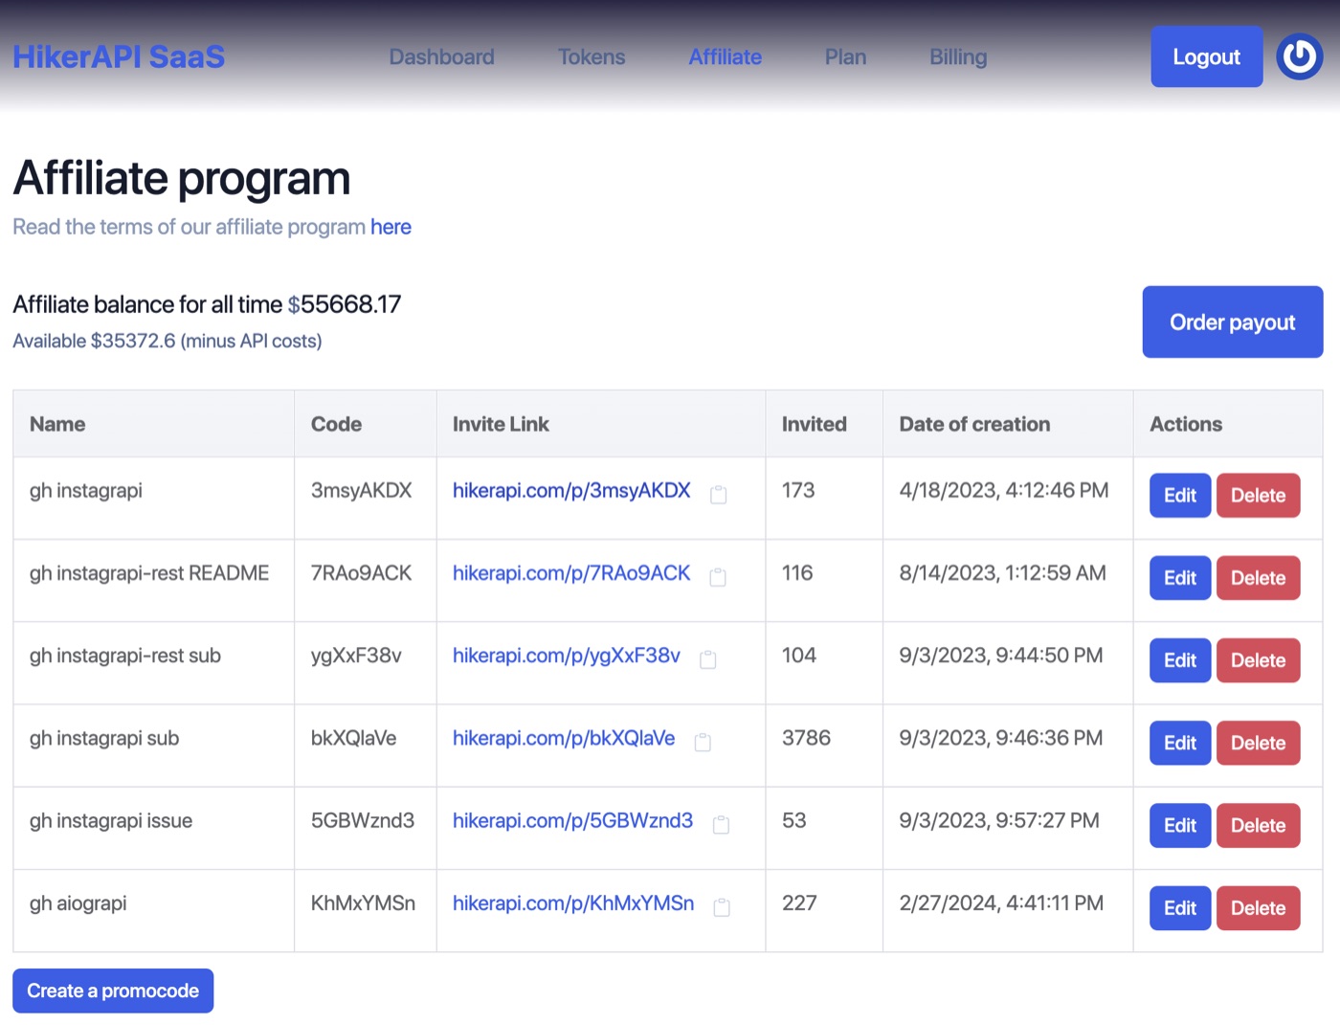
Task: Click the date 4/18/2023, 4:12:46 PM
Action: pyautogui.click(x=1004, y=490)
